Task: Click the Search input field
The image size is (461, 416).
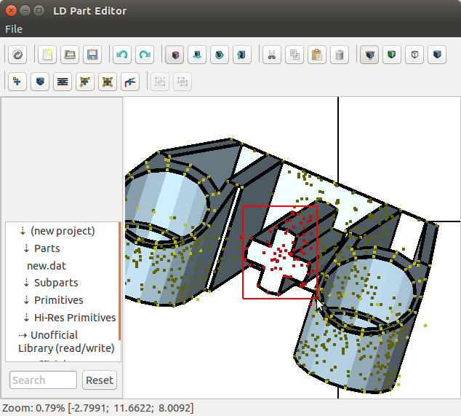Action: coord(43,380)
